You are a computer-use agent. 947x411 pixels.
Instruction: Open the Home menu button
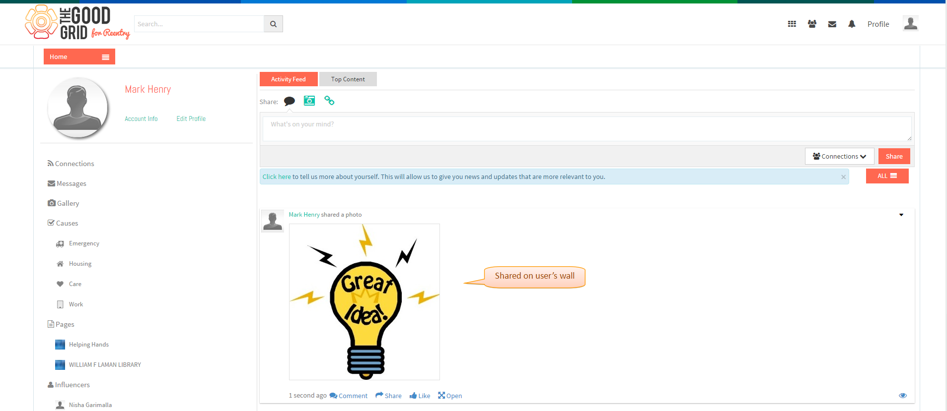79,57
